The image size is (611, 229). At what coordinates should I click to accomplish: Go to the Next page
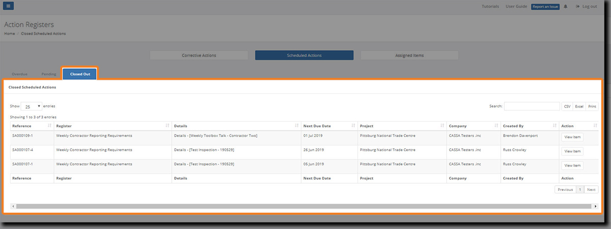pyautogui.click(x=591, y=189)
